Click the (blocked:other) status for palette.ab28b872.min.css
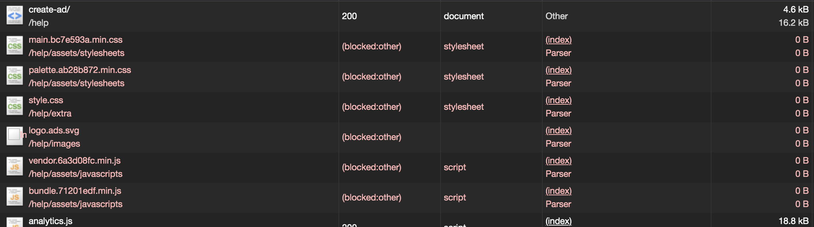Viewport: 814px width, 227px height. pos(372,76)
